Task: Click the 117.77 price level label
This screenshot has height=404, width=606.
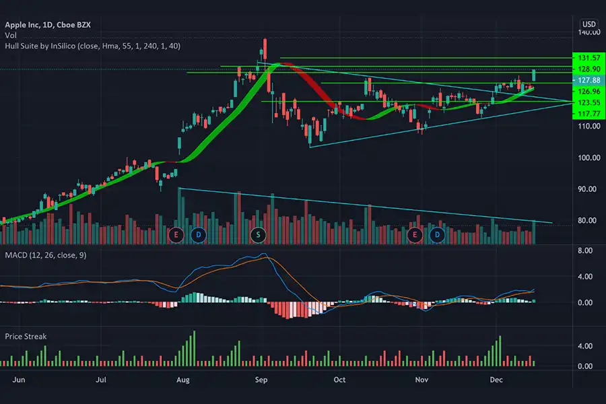Action: point(589,114)
